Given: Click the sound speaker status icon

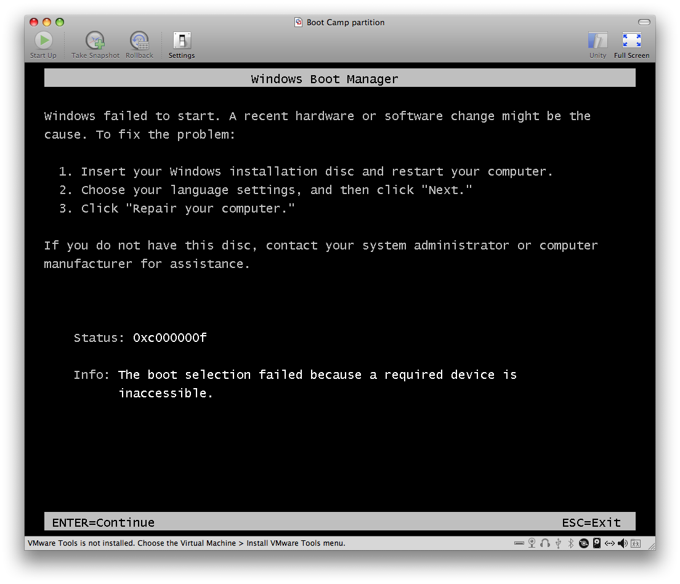Looking at the screenshot, I should pyautogui.click(x=623, y=543).
